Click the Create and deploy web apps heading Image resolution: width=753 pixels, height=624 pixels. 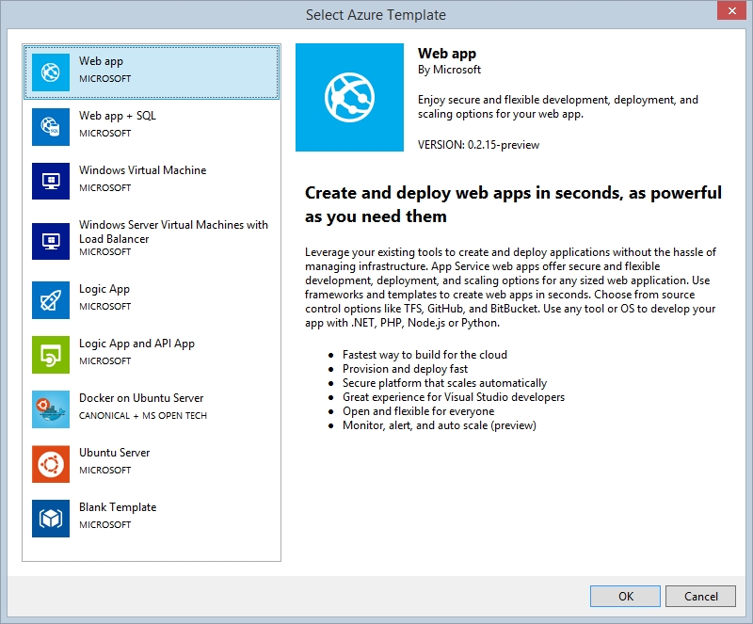(513, 204)
